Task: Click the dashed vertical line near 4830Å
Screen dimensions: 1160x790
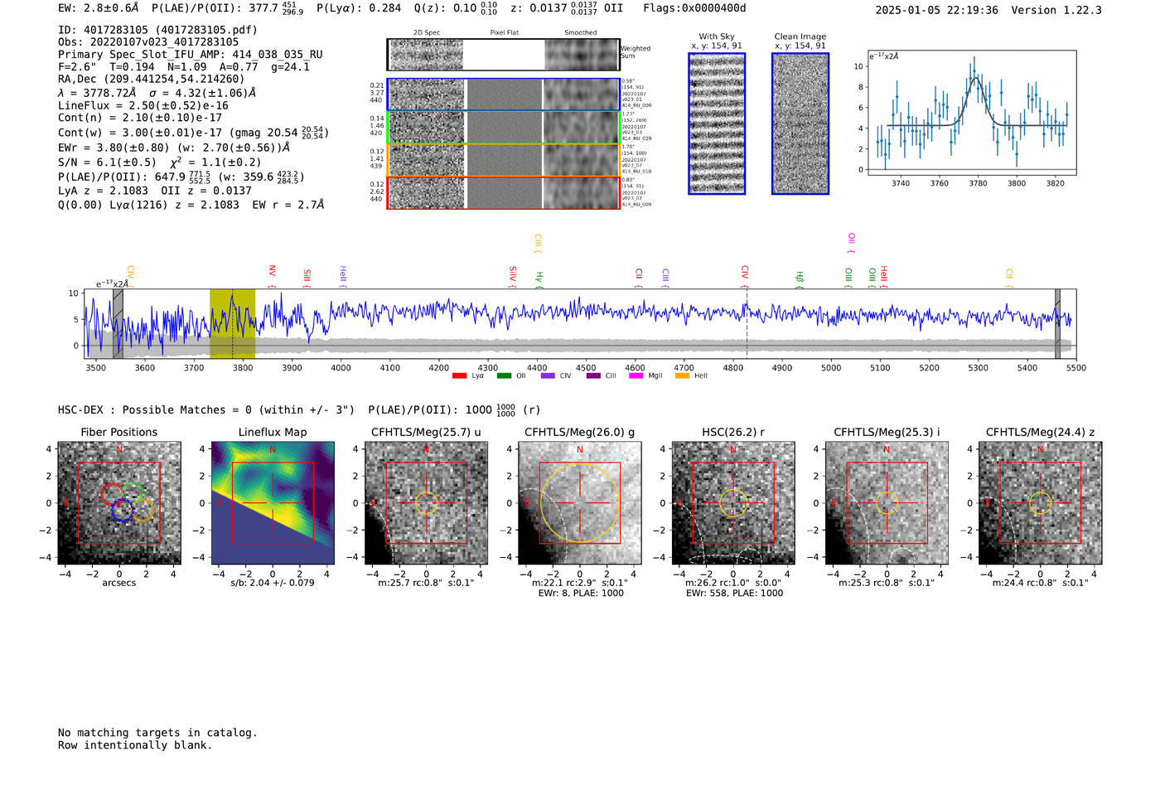Action: tap(747, 324)
